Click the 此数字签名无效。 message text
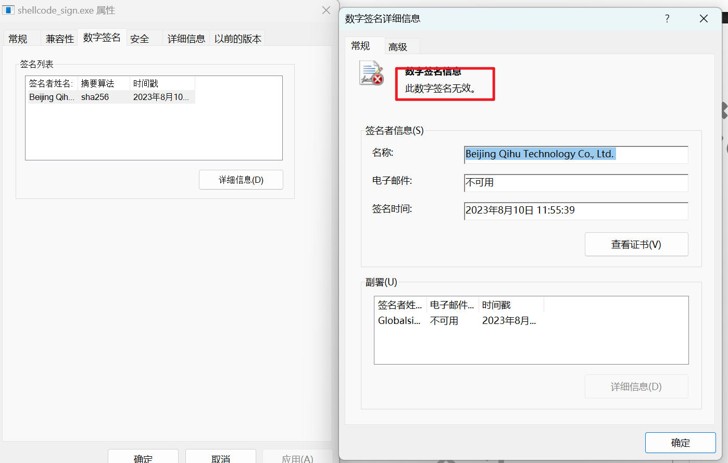Screen dimensions: 728x463 (441, 89)
